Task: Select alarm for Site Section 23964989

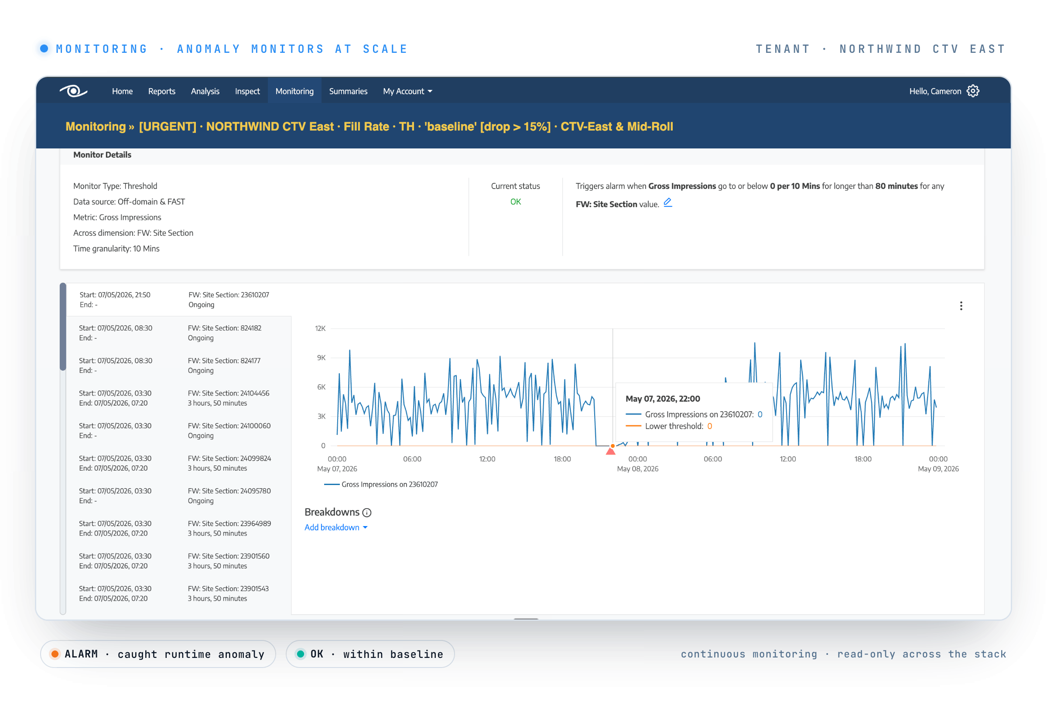Action: 179,528
